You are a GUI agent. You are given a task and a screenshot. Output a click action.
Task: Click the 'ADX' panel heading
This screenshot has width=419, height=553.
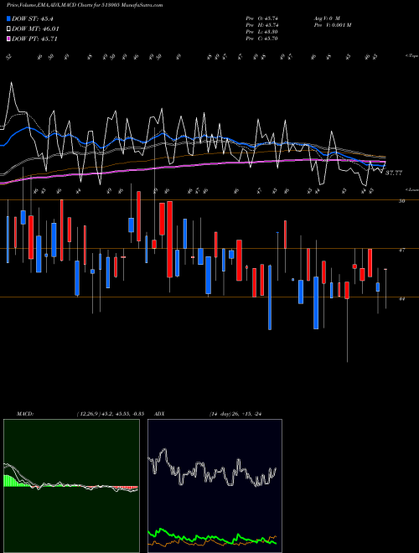pos(159,414)
